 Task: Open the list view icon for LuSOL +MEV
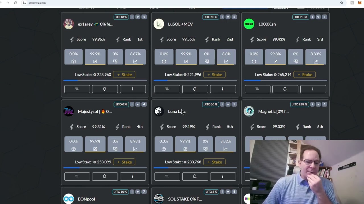coord(167,89)
